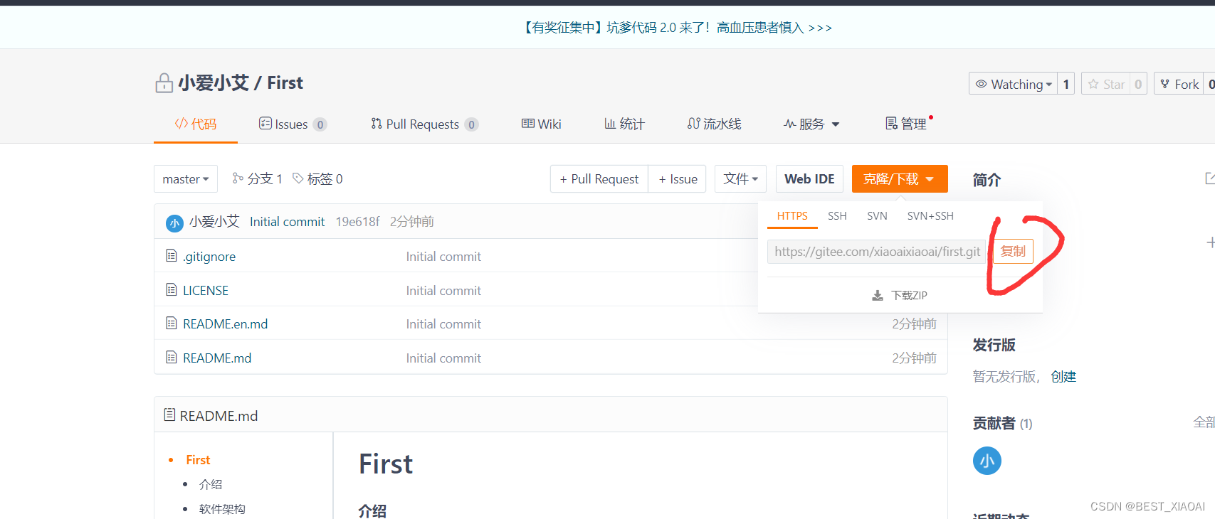
Task: Open the First repository title link
Action: pyautogui.click(x=285, y=83)
